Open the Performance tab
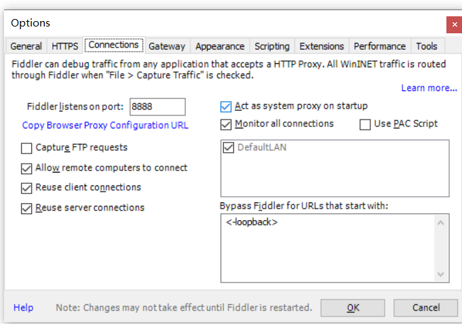Image resolution: width=462 pixels, height=324 pixels. [380, 46]
